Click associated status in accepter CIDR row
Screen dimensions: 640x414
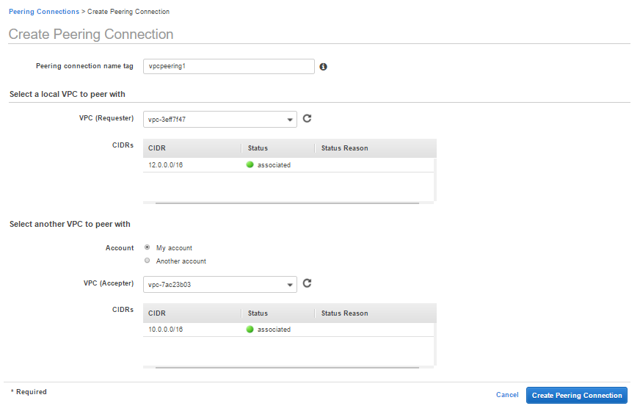pos(269,330)
